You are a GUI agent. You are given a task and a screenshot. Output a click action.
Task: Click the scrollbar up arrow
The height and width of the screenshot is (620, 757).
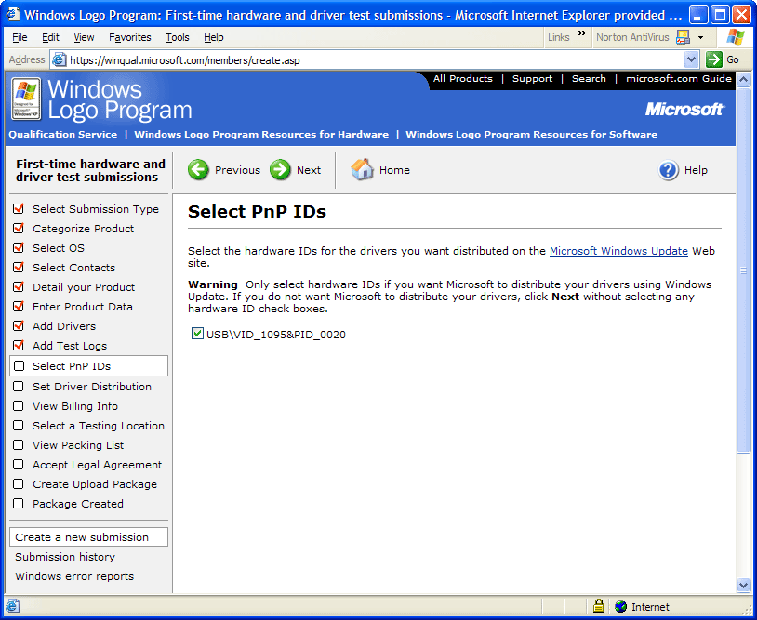tap(743, 79)
